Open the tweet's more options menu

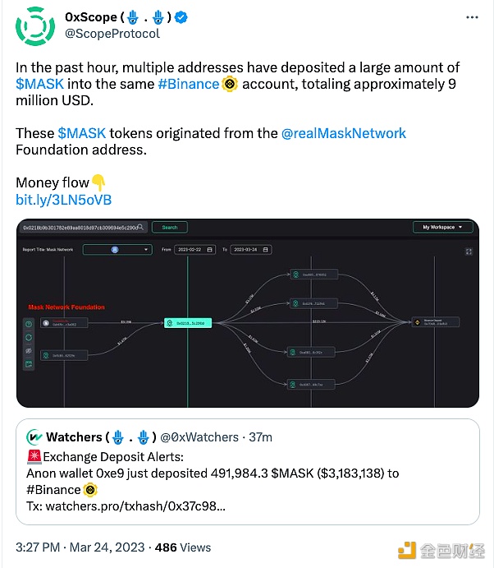[472, 17]
